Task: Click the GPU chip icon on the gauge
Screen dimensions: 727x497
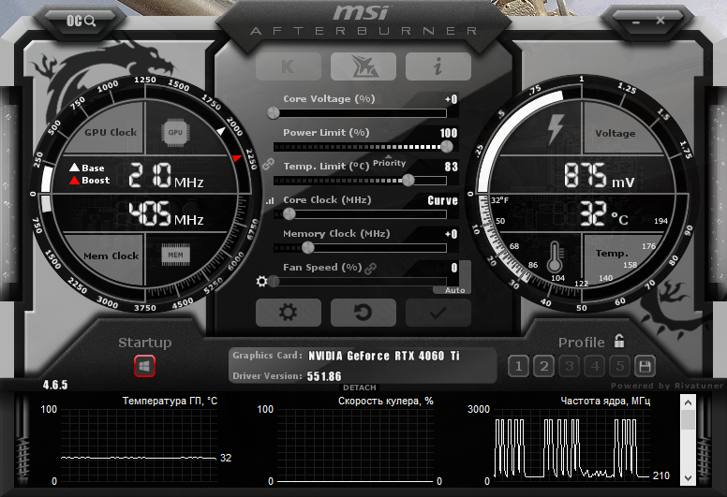Action: [x=175, y=133]
